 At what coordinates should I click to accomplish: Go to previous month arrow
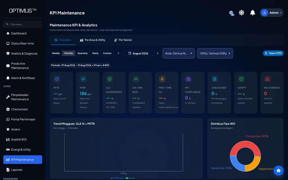click(x=118, y=53)
